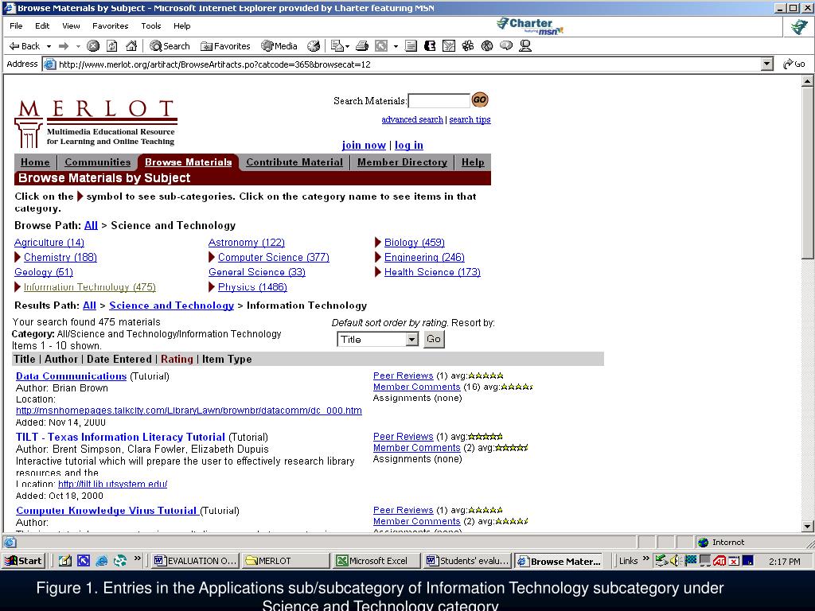The width and height of the screenshot is (815, 611).
Task: Open the Mail dropdown arrow
Action: 347,47
